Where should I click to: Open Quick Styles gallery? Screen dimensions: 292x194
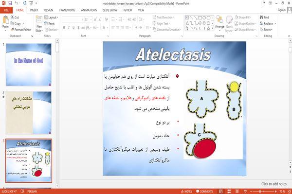coord(229,24)
